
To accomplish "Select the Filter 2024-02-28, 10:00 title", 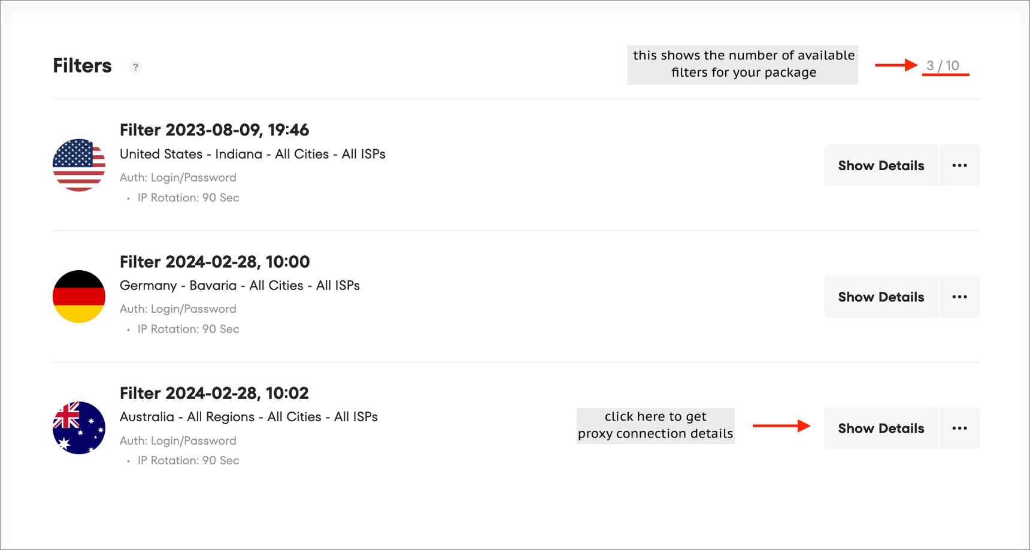I will point(214,262).
